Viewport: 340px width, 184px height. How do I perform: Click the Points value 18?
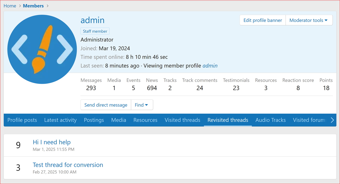click(326, 88)
